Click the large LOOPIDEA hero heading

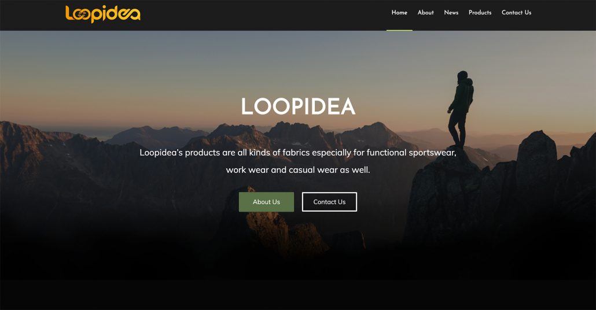298,106
